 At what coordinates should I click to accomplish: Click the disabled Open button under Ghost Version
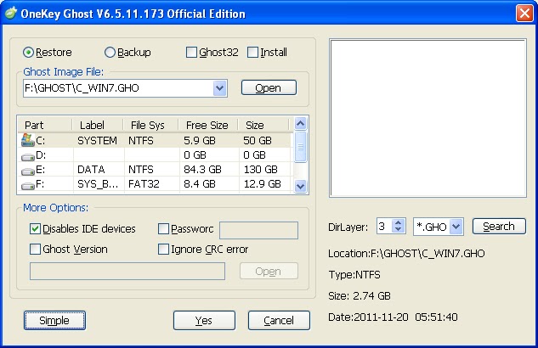tap(269, 272)
